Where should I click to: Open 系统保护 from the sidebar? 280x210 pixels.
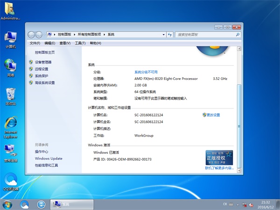[41, 76]
